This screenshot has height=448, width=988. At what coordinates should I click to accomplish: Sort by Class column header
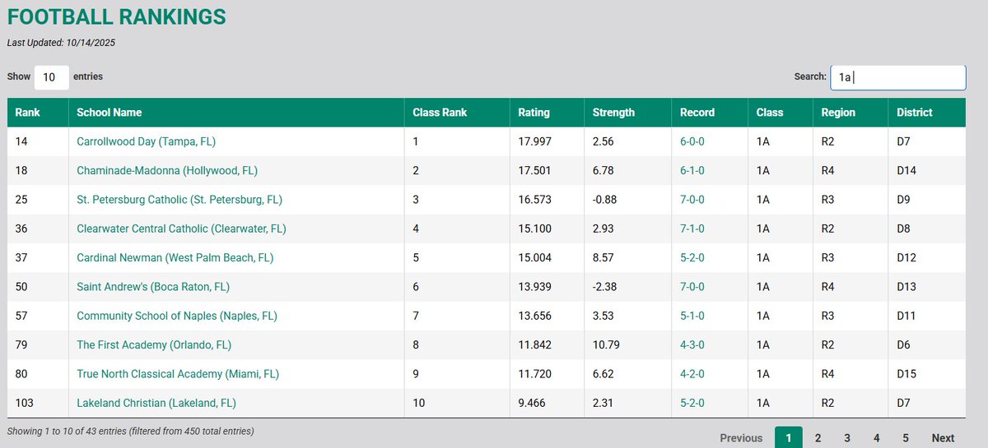[781, 113]
